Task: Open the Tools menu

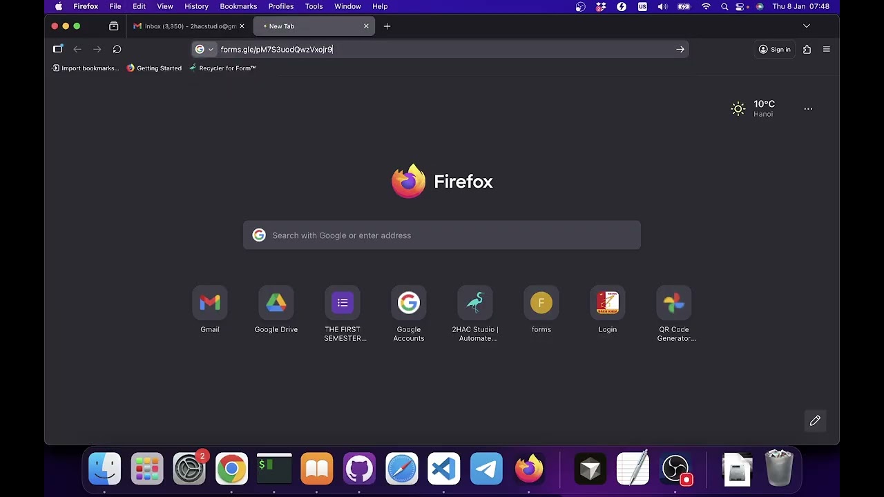Action: pos(314,6)
